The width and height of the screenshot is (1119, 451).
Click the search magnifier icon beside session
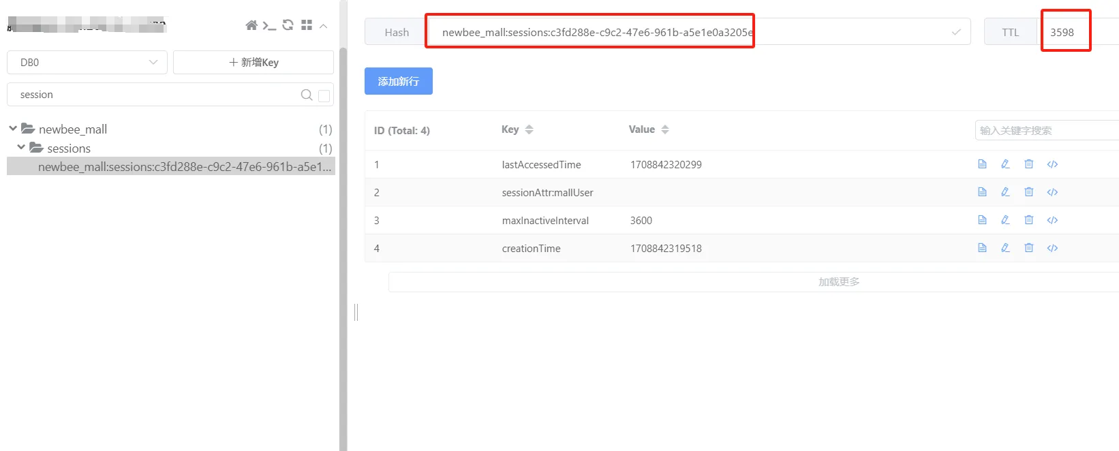(307, 95)
